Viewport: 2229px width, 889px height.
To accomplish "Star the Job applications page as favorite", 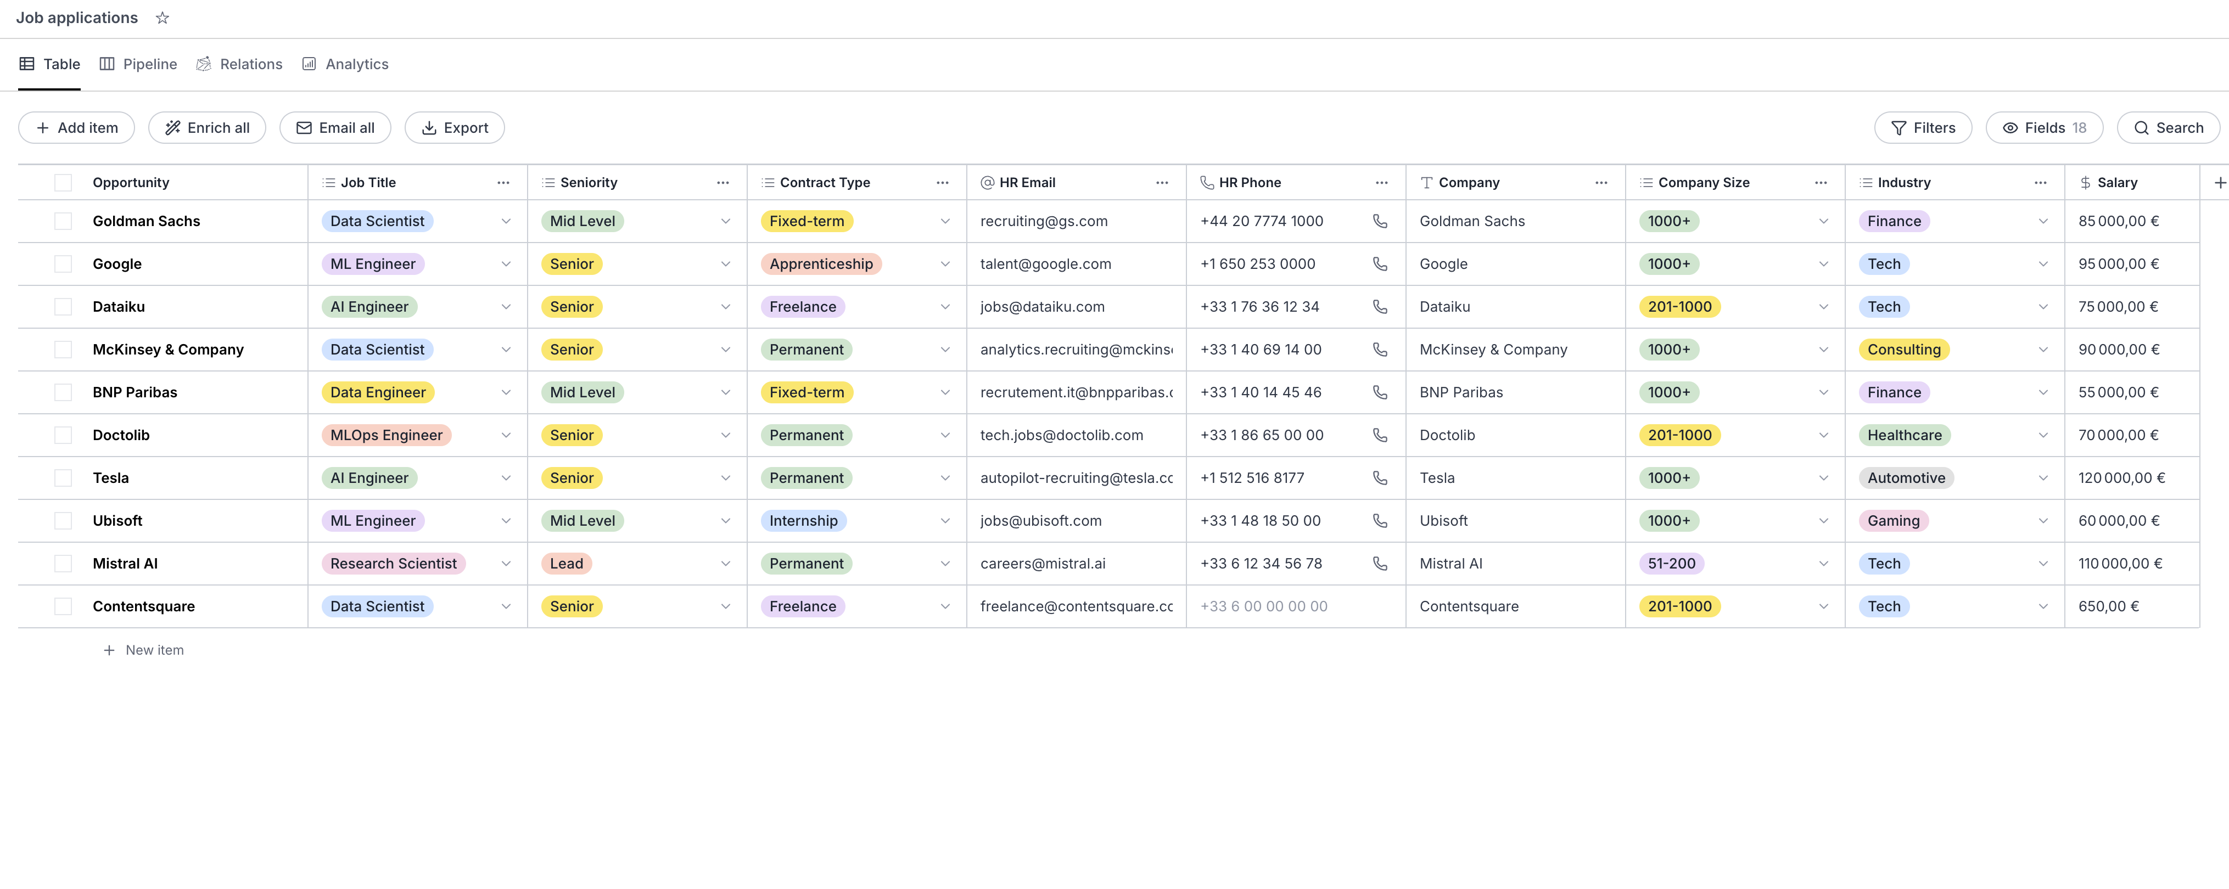I will pyautogui.click(x=162, y=18).
